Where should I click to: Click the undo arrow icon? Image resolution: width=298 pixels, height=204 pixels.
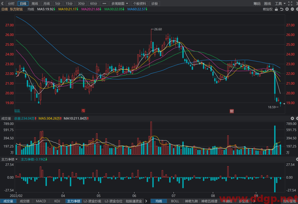click(282, 9)
